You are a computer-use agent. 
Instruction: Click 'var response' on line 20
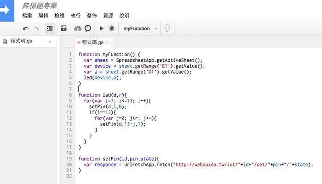pyautogui.click(x=100, y=165)
